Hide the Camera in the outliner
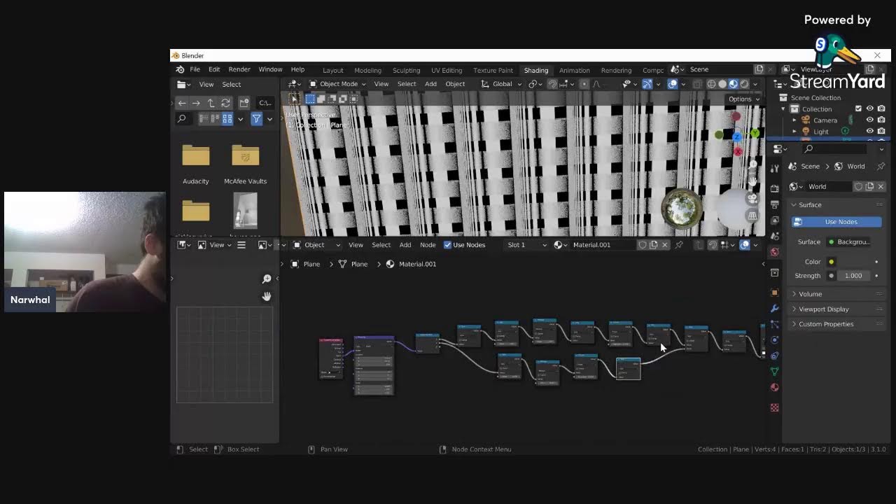Viewport: 896px width, 504px height. click(869, 120)
